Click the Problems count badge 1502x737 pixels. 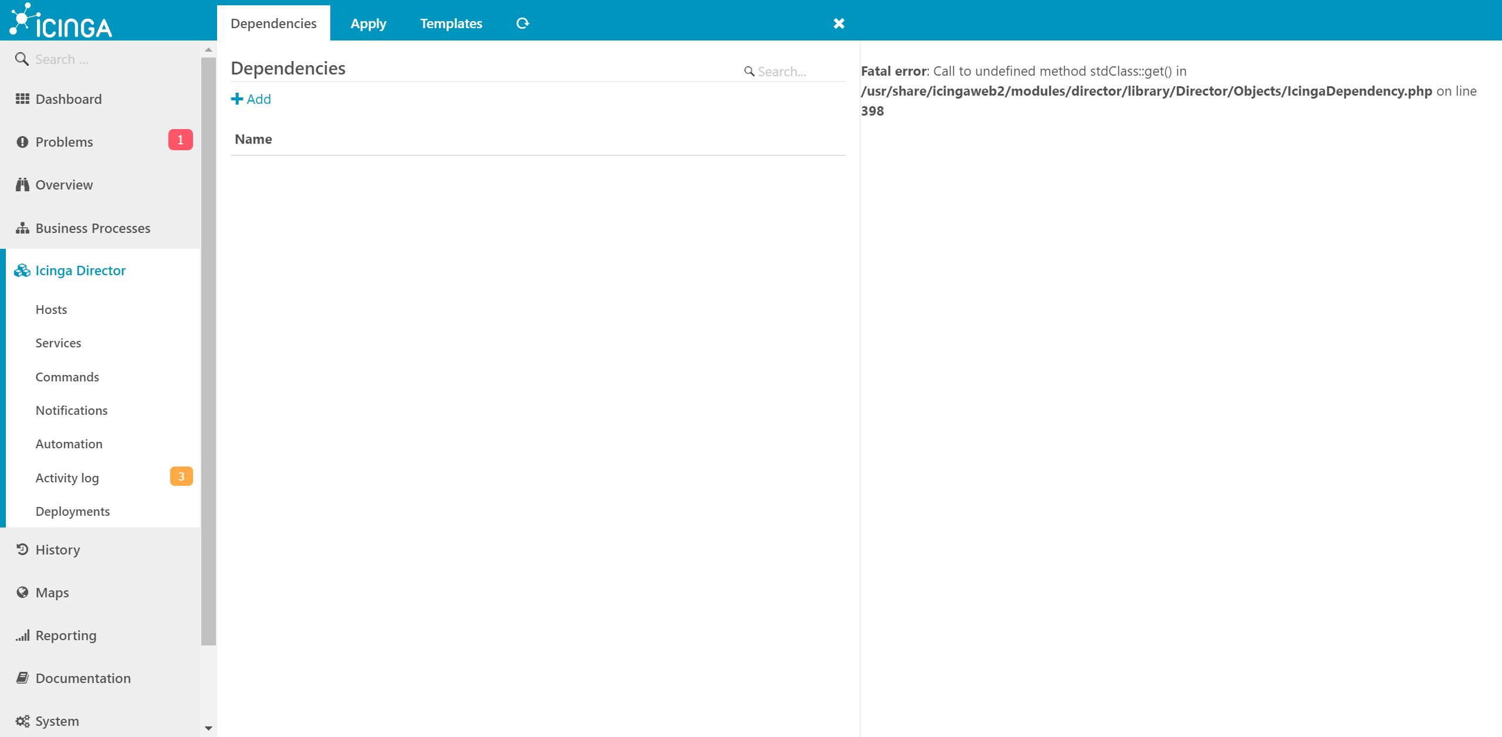tap(181, 140)
